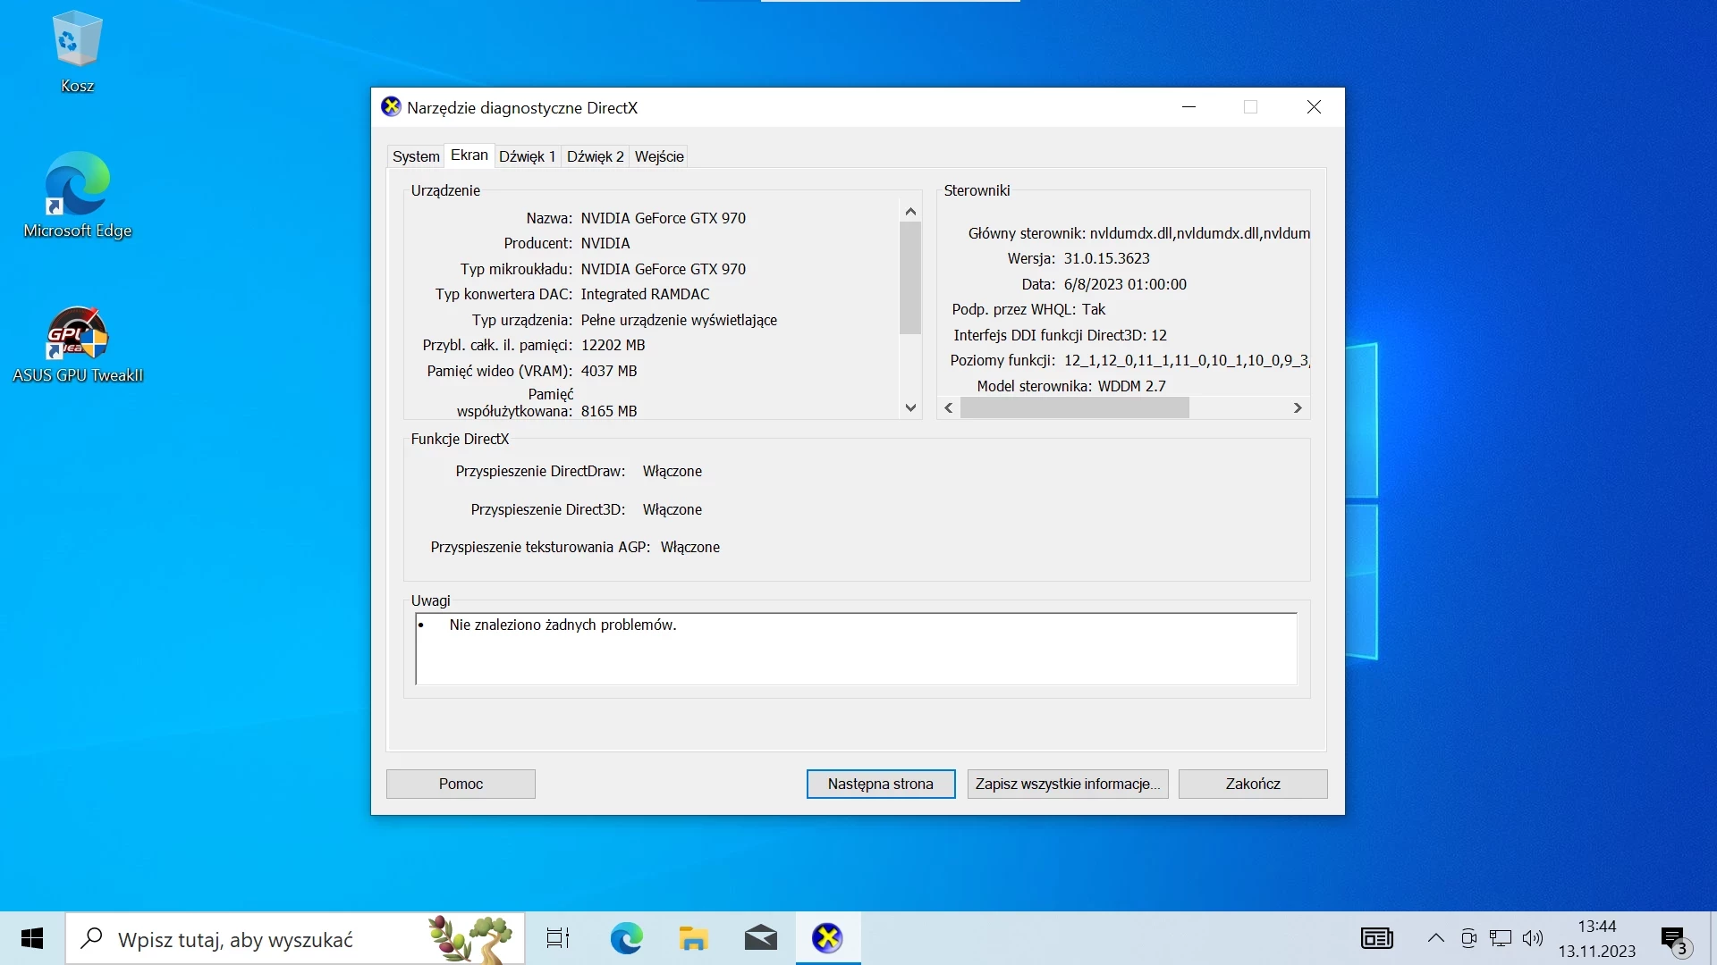Select the Nazwa value NVIDIA GeForce GTX 970
1717x965 pixels.
pos(664,218)
